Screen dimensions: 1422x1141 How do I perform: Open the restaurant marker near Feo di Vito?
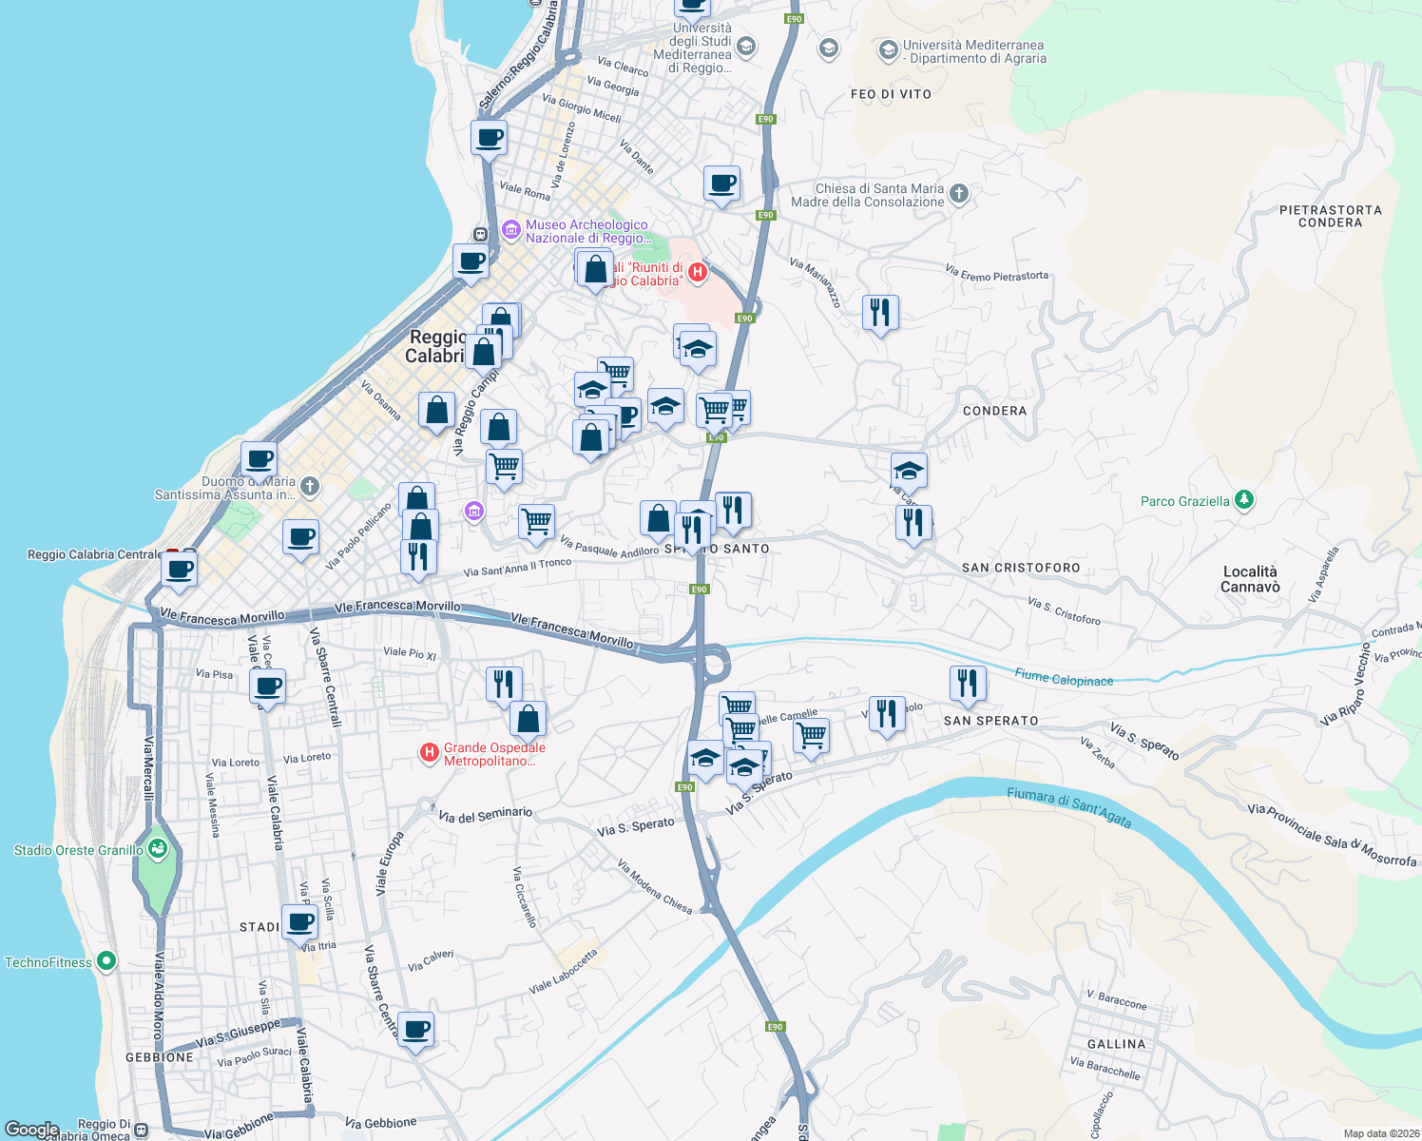coord(880,312)
